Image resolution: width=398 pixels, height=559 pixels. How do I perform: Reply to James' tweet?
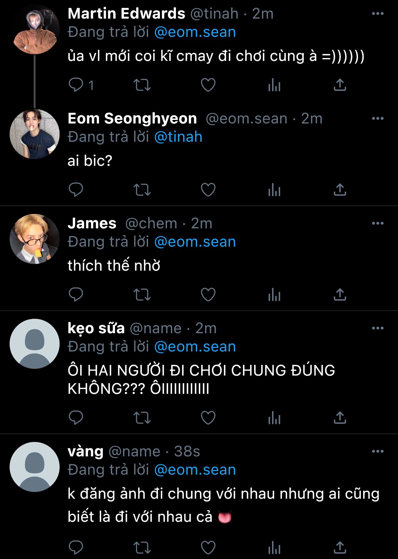click(x=76, y=294)
